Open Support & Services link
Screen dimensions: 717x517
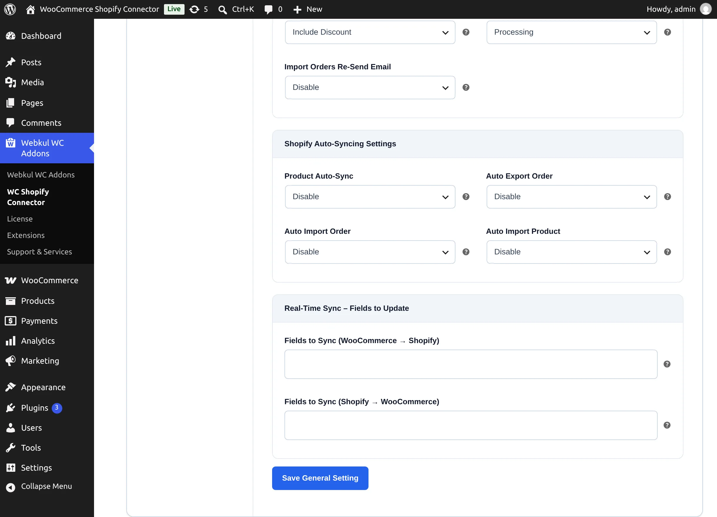click(39, 251)
